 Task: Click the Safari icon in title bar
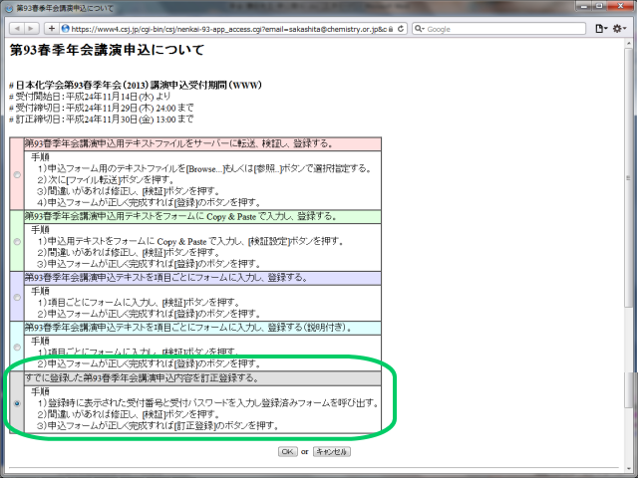pos(9,8)
